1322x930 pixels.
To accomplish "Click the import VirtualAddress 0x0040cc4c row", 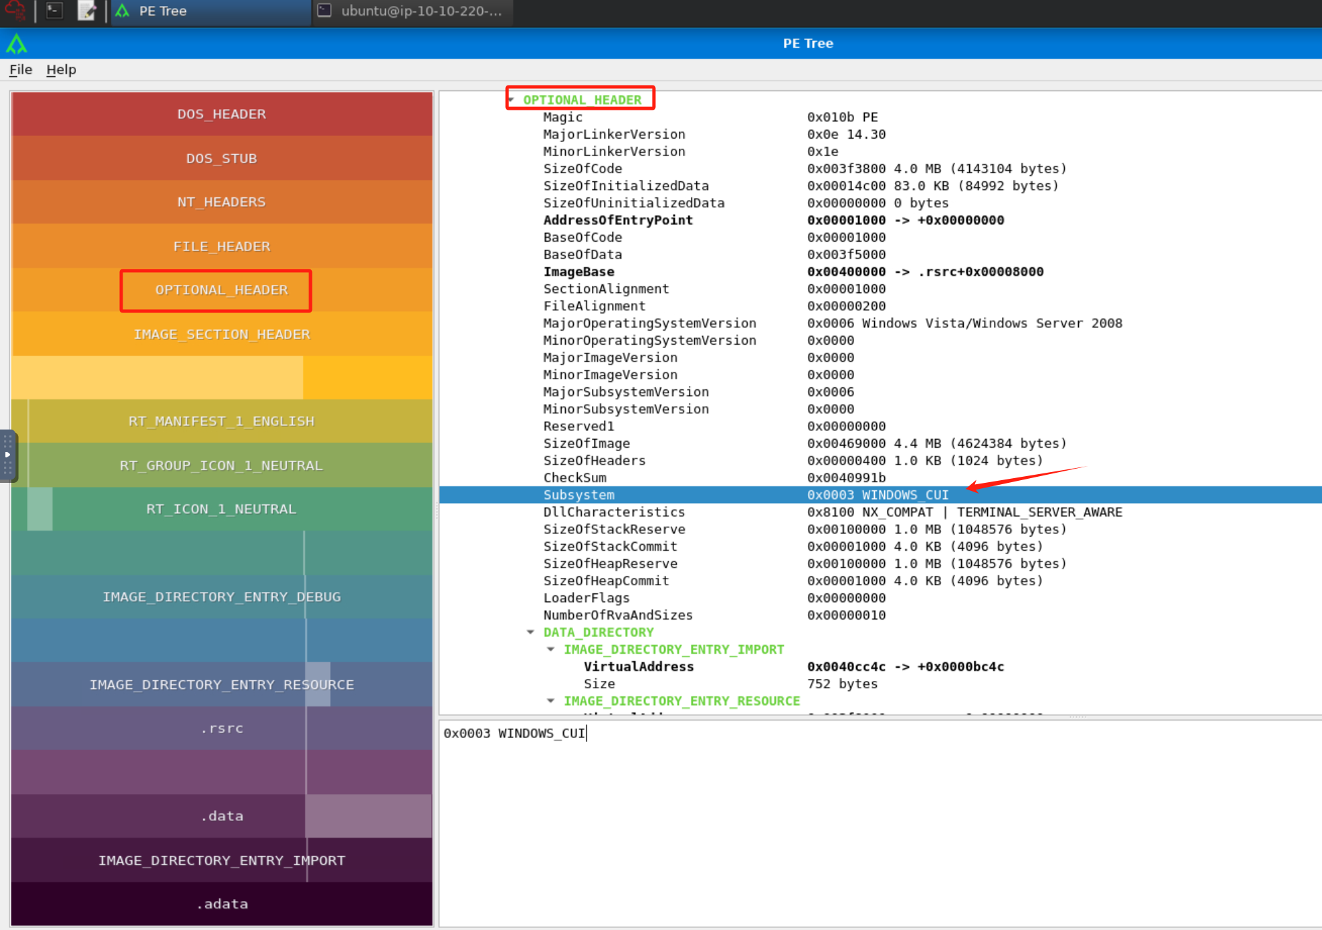I will (x=880, y=667).
